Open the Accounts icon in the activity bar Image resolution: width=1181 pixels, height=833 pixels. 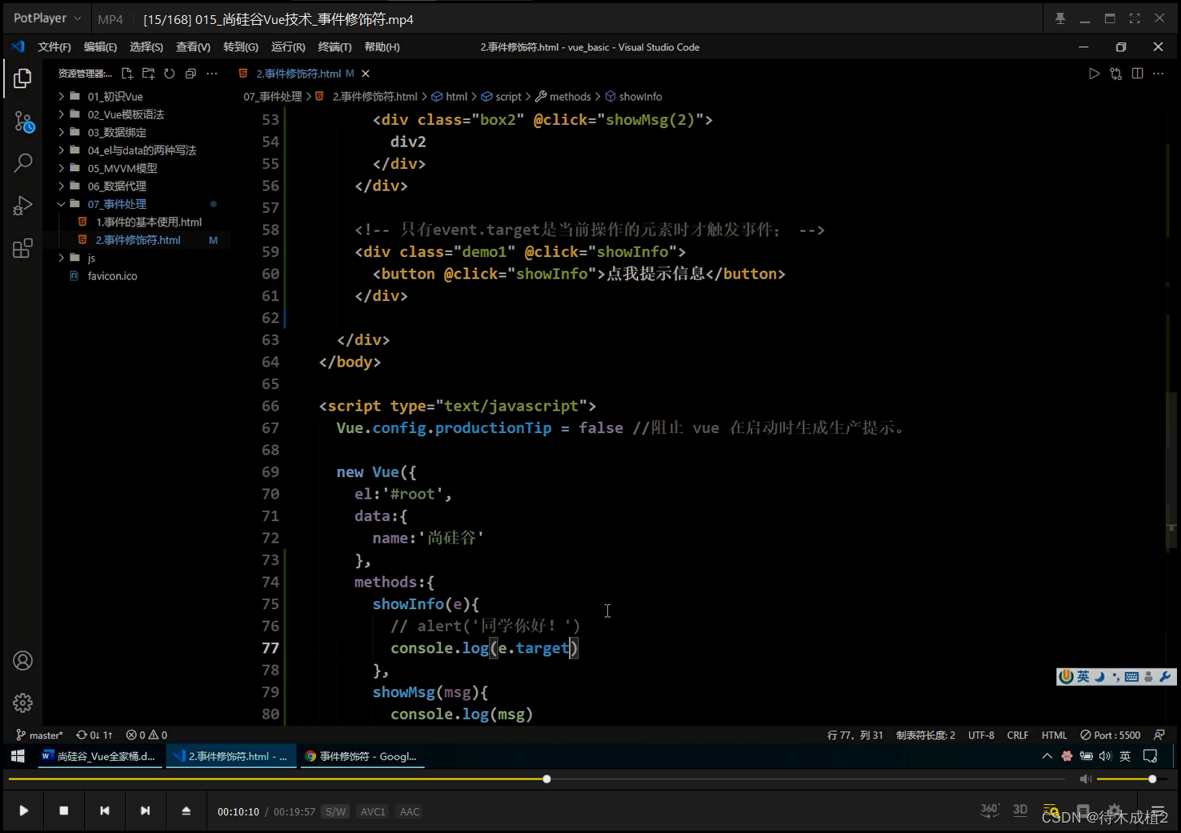point(22,661)
